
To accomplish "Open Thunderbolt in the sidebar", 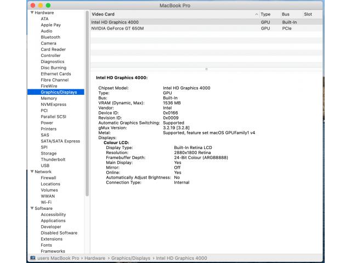I will coord(52,159).
